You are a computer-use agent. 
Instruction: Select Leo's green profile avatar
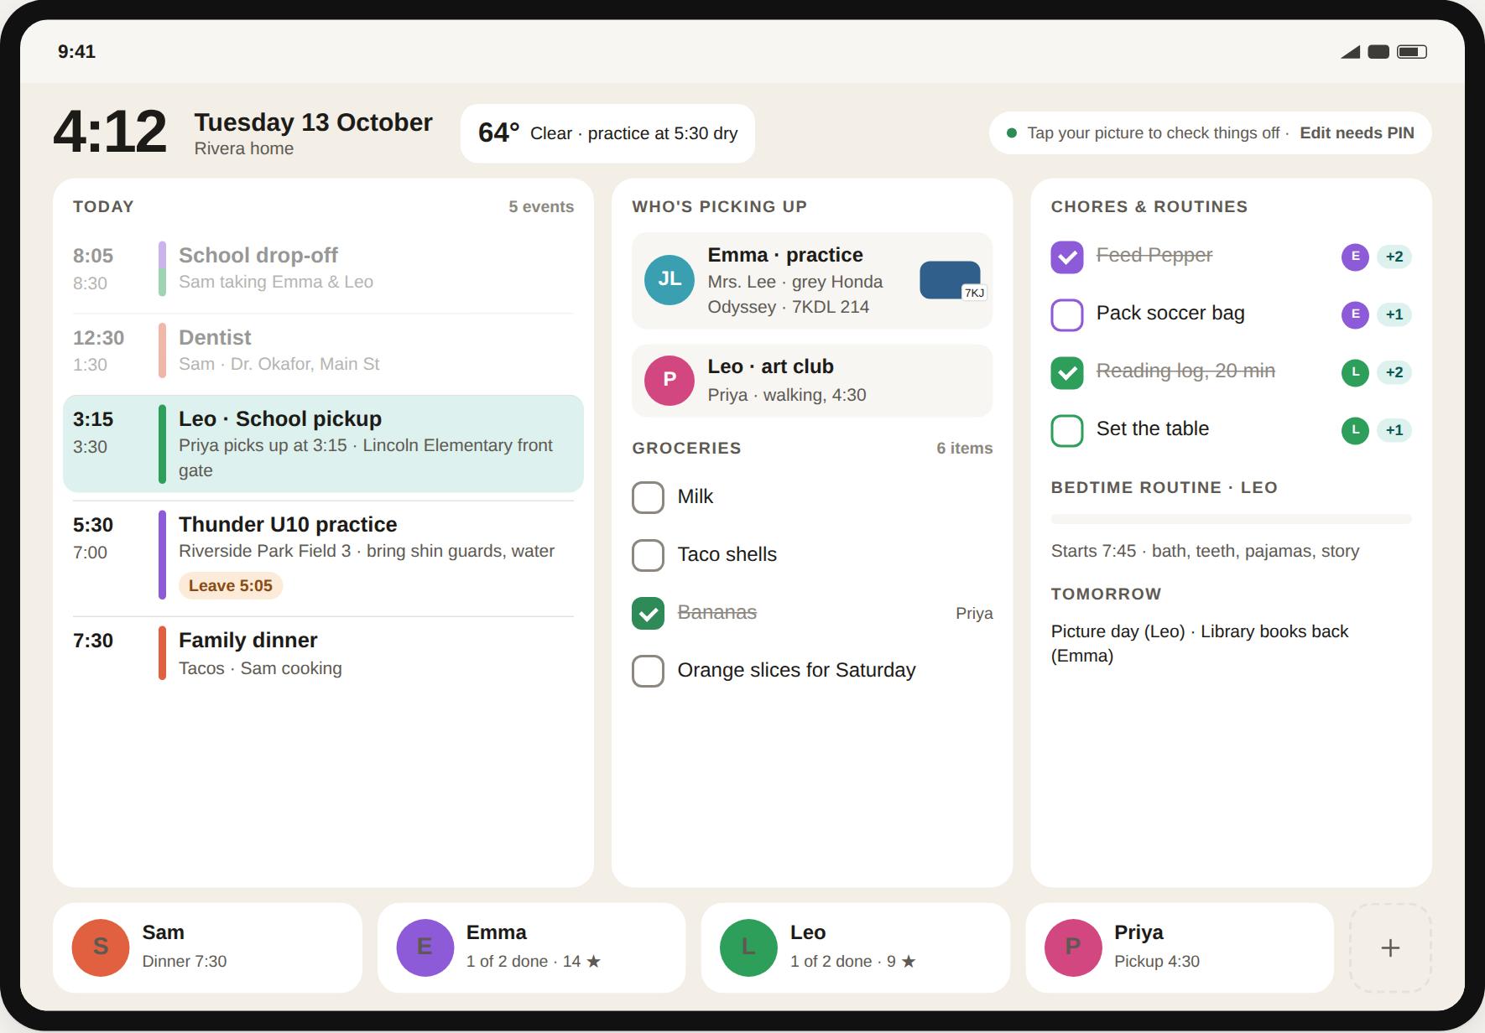(748, 947)
